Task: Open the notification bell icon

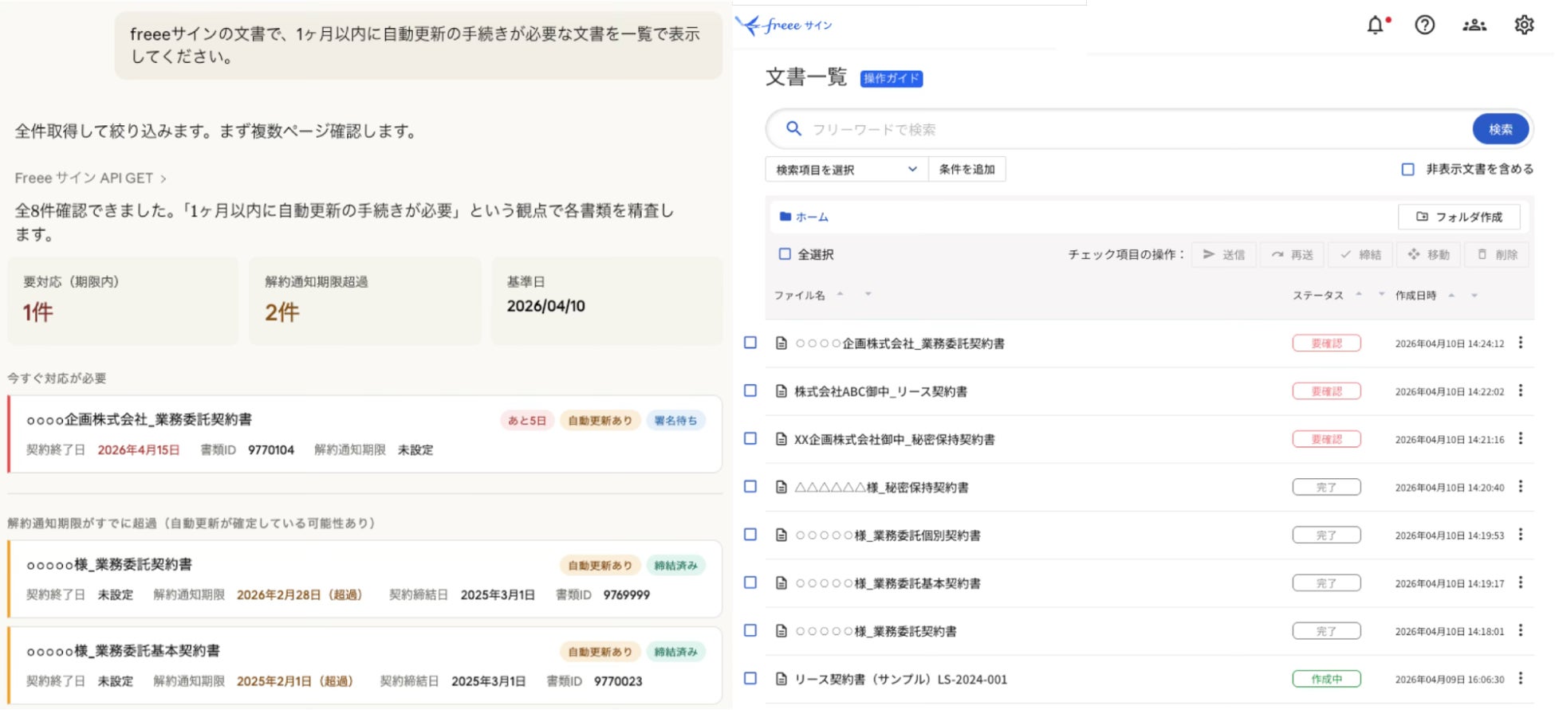Action: pos(1376,25)
